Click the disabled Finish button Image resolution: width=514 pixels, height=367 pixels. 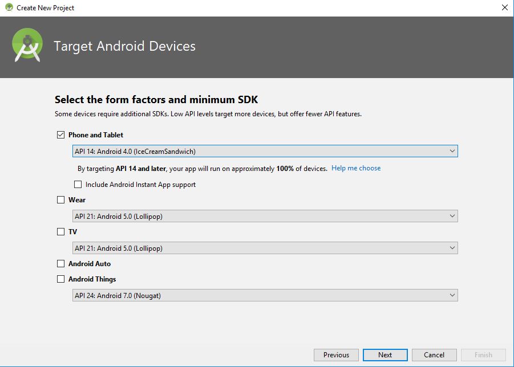[x=483, y=355]
